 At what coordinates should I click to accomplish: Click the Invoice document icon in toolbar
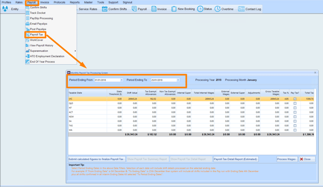point(154,9)
